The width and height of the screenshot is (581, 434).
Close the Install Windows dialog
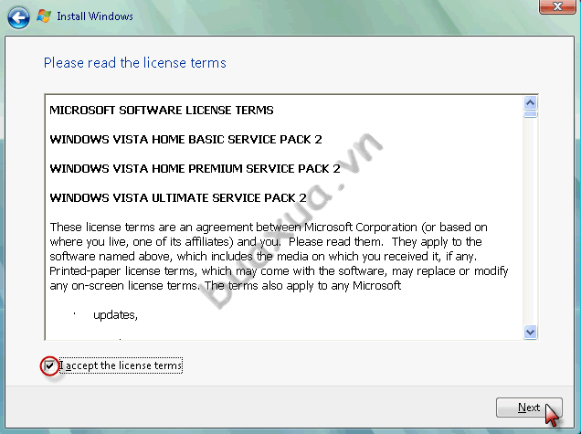click(x=557, y=6)
